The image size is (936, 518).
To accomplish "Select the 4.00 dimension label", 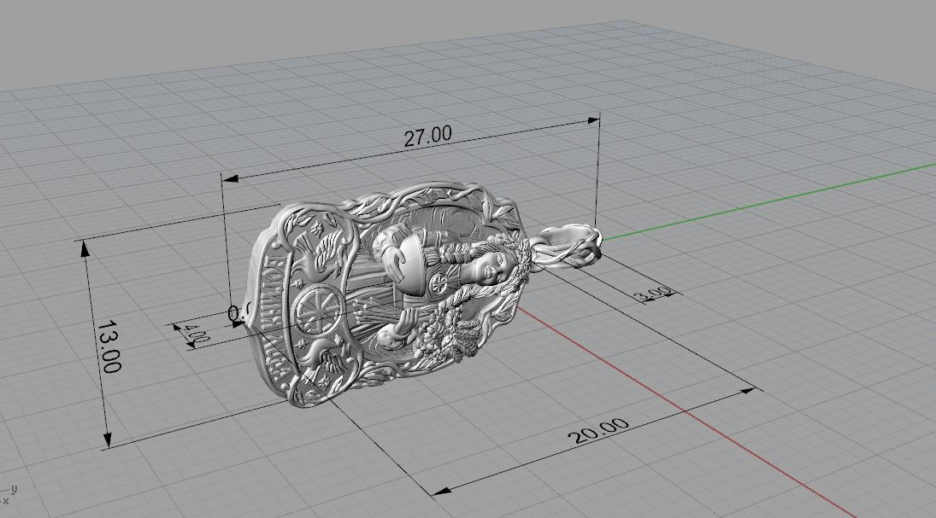I will point(195,334).
